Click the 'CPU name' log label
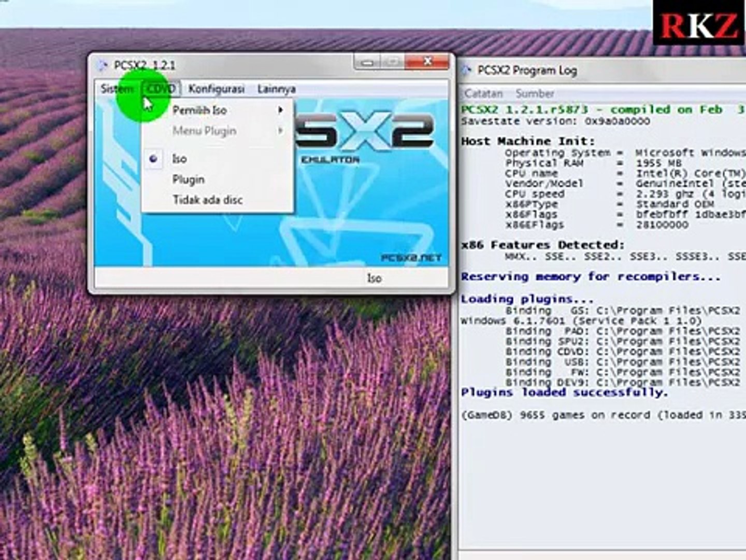The image size is (746, 560). (x=532, y=173)
